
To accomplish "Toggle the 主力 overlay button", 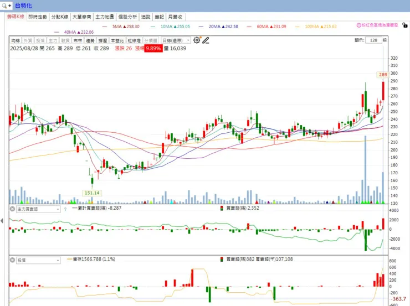I will click(53, 40).
